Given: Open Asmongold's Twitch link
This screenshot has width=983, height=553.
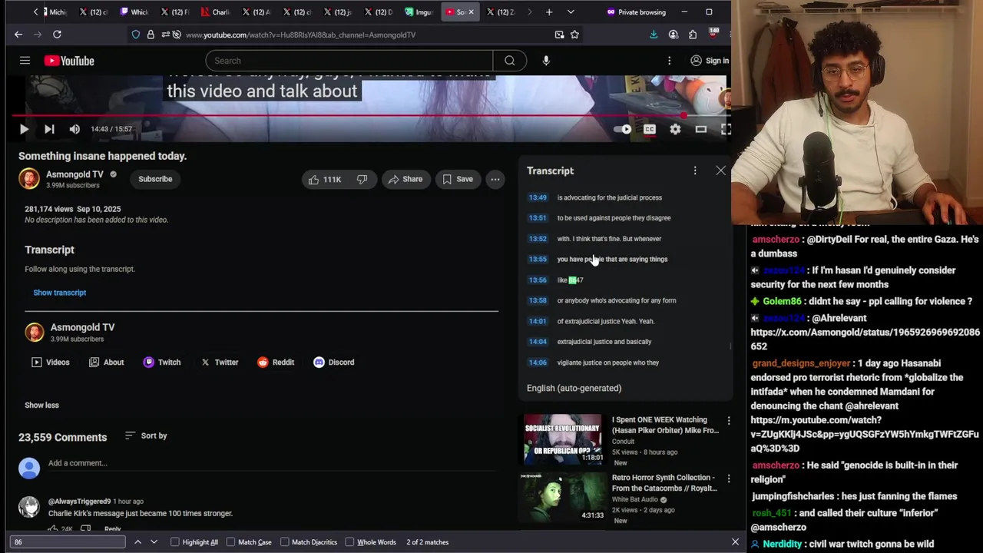Looking at the screenshot, I should click(162, 363).
